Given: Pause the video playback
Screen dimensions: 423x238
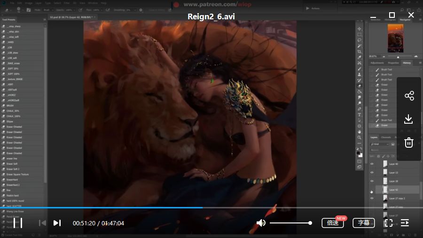Looking at the screenshot, I should coord(18,223).
